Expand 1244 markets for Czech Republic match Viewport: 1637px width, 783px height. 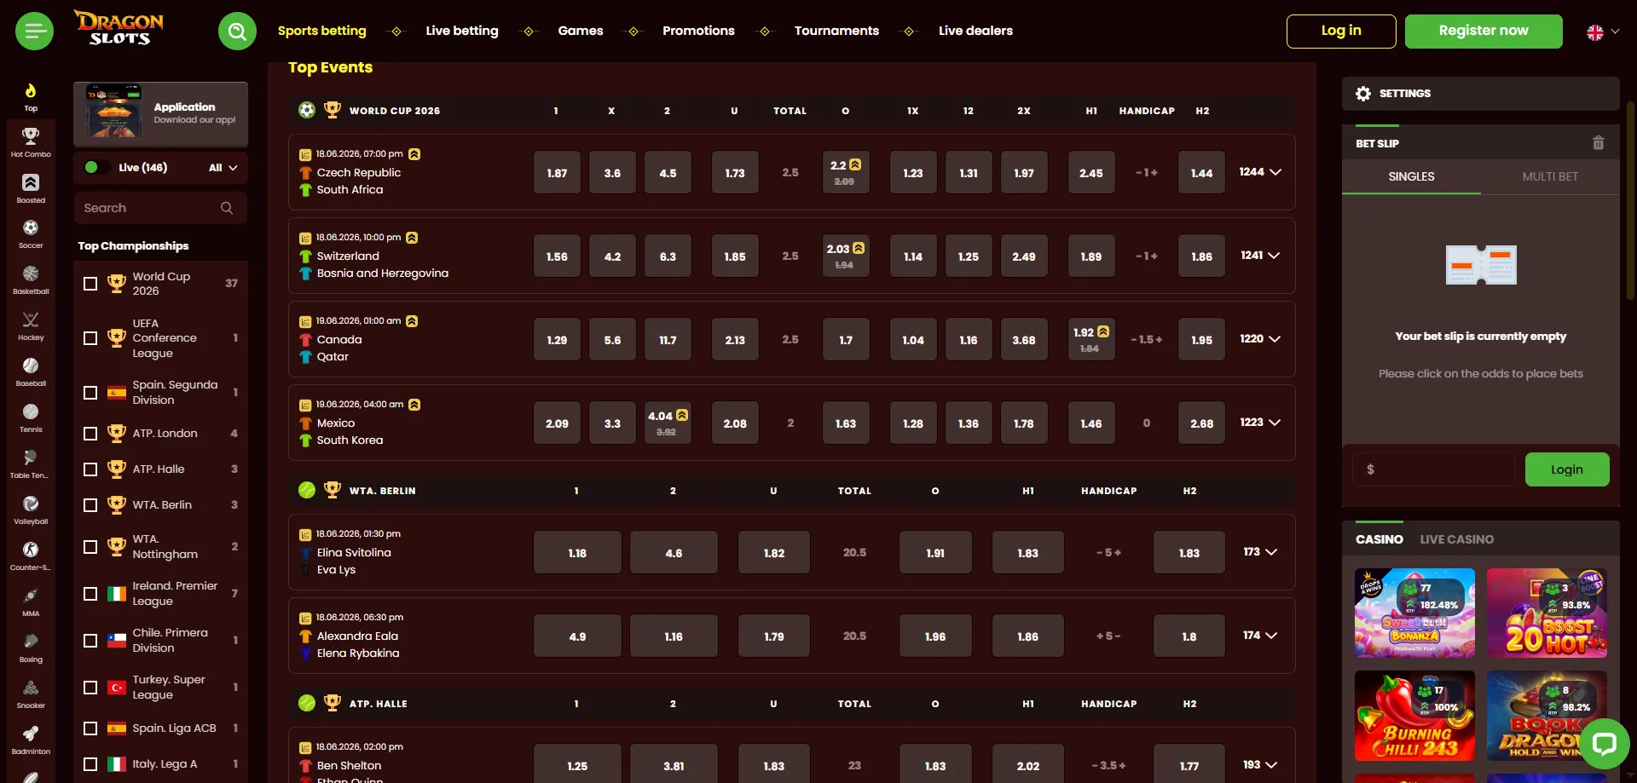[1260, 172]
